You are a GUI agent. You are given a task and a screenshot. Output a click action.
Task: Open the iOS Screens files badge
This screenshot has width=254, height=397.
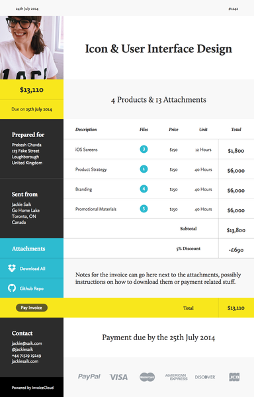click(x=144, y=149)
